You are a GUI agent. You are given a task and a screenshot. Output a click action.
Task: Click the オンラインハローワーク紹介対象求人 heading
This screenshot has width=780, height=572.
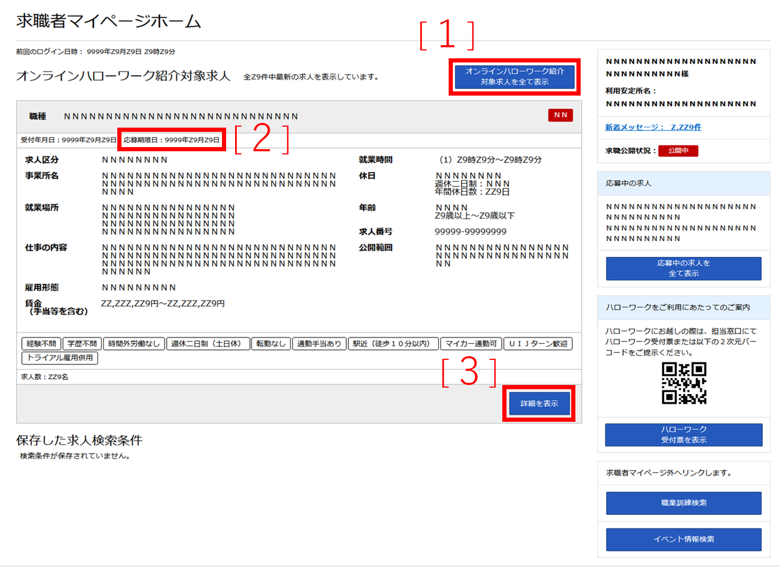(x=123, y=76)
